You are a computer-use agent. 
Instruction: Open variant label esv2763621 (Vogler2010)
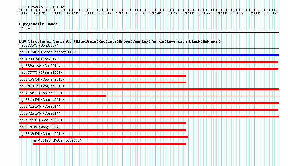point(42,86)
